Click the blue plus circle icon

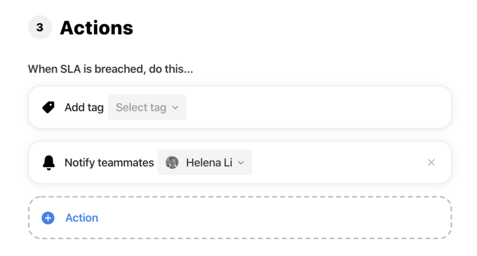48,218
